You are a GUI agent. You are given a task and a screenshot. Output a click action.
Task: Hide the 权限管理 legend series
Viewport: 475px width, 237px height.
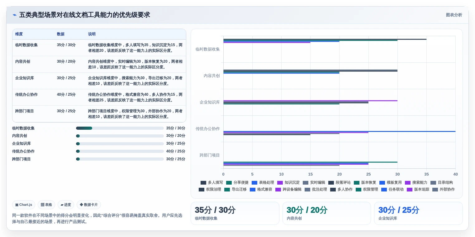(x=367, y=189)
